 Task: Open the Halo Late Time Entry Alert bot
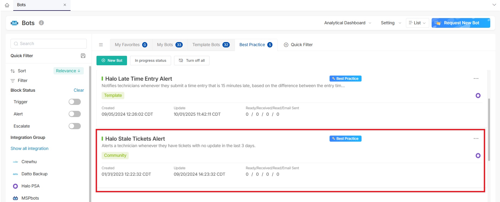(139, 79)
